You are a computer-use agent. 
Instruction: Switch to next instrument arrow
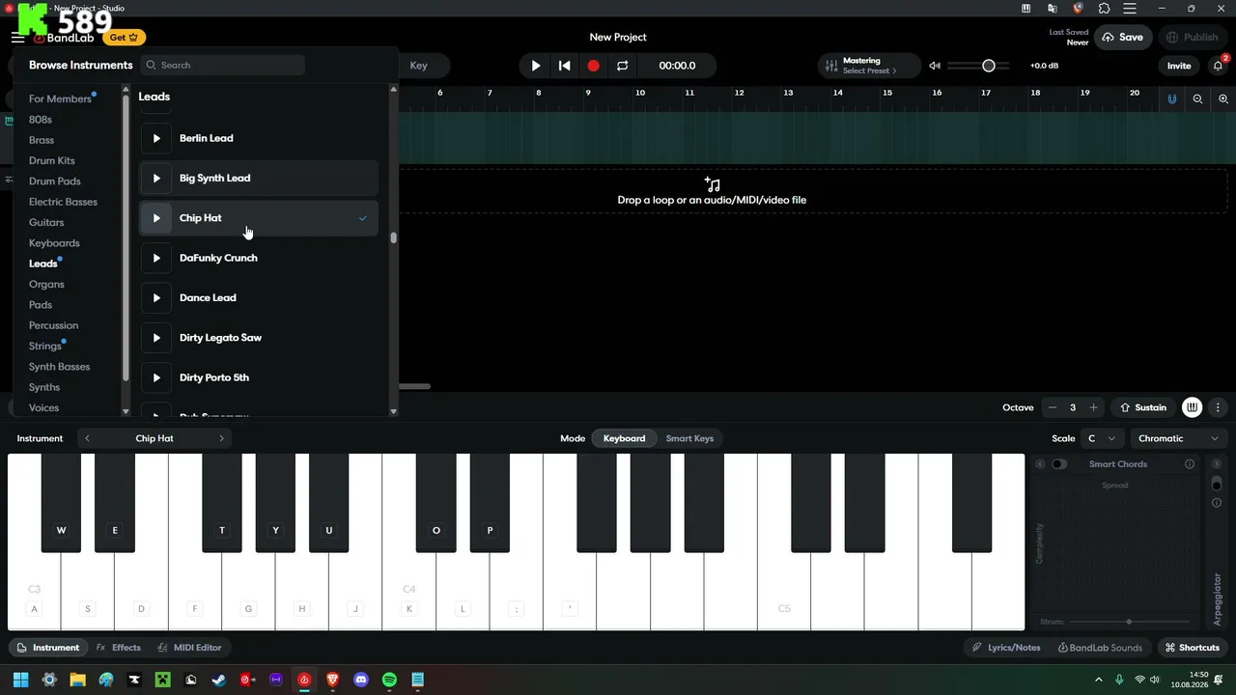click(221, 438)
